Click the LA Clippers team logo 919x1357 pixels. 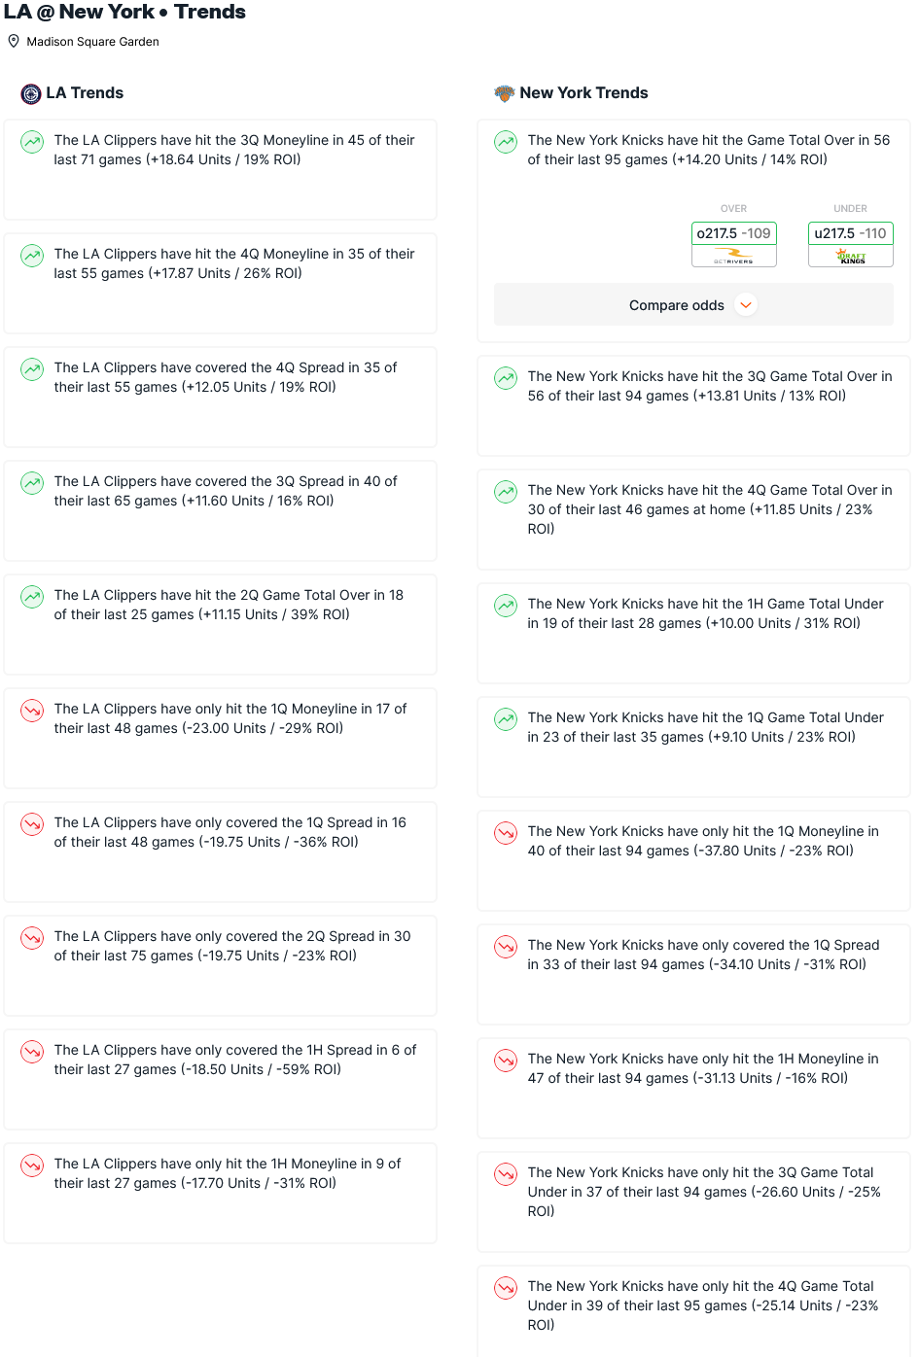31,93
